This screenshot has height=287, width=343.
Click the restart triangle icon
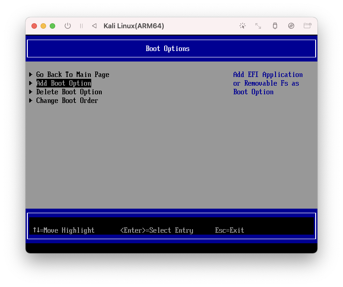tap(94, 26)
